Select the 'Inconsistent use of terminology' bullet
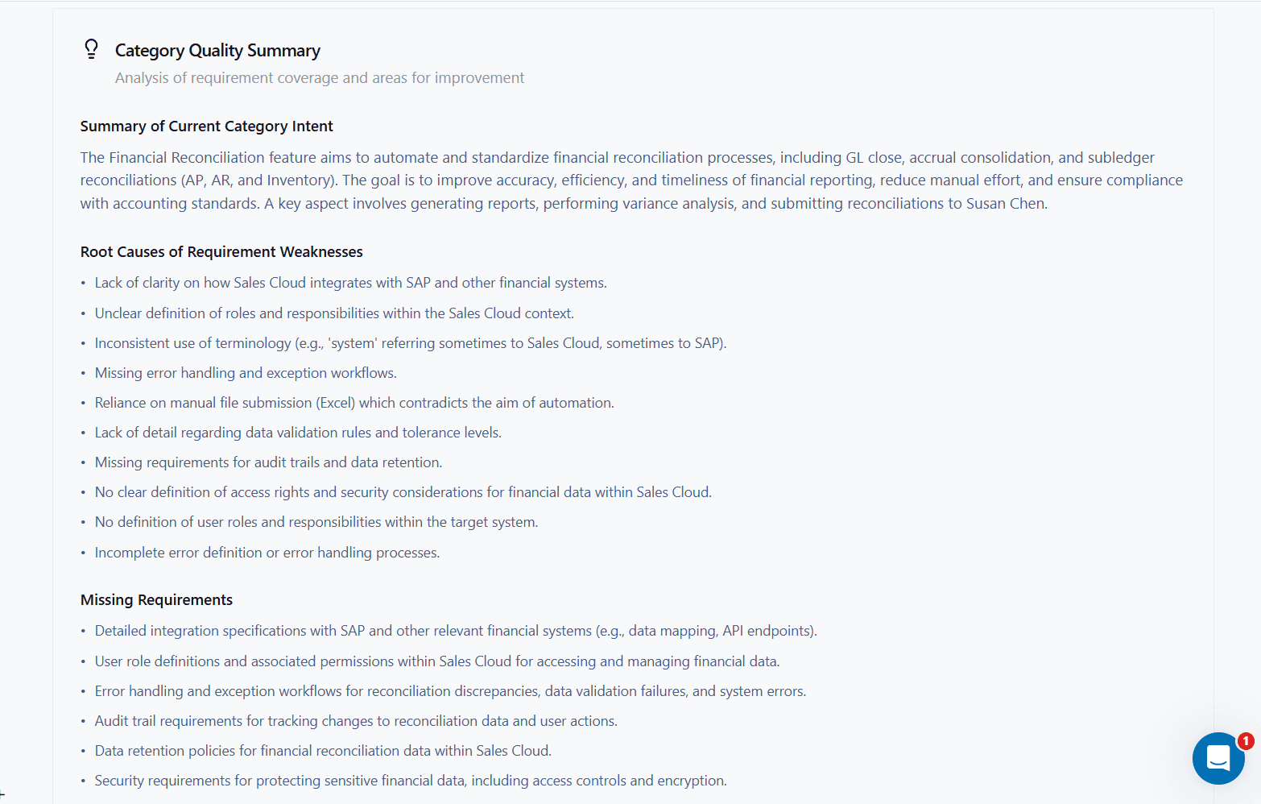The image size is (1261, 804). click(x=411, y=342)
